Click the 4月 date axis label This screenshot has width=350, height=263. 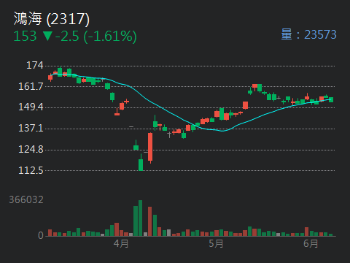click(x=121, y=243)
